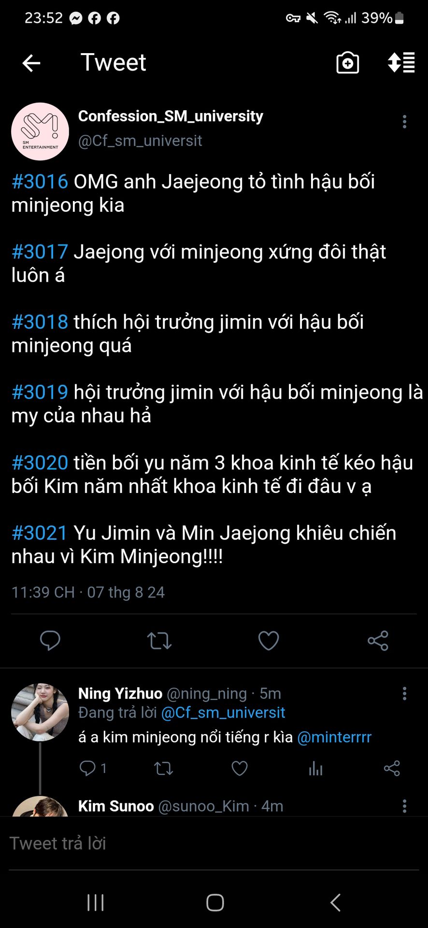Open Android recent apps button
Screen dimensions: 428x928
click(96, 902)
